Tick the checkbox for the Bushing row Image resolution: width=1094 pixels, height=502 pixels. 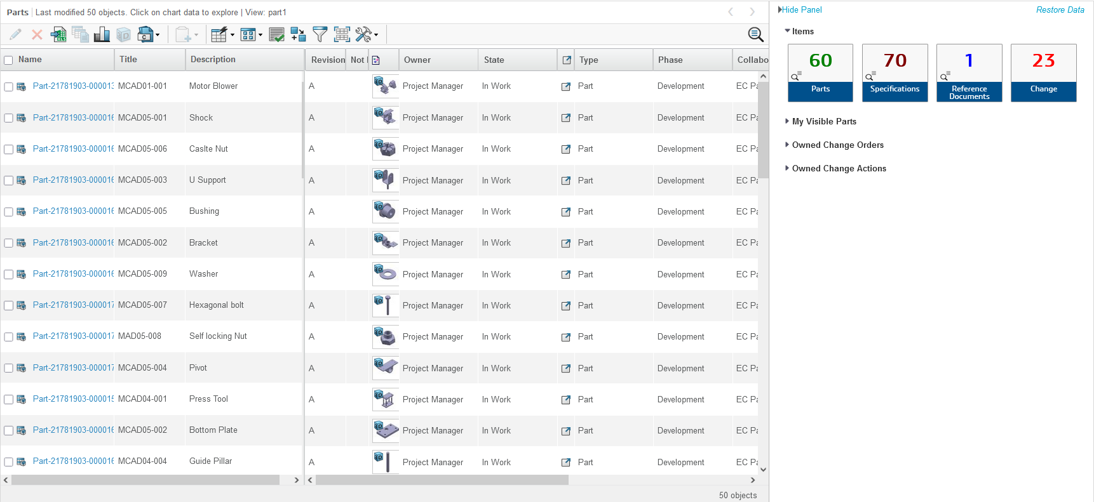(9, 212)
